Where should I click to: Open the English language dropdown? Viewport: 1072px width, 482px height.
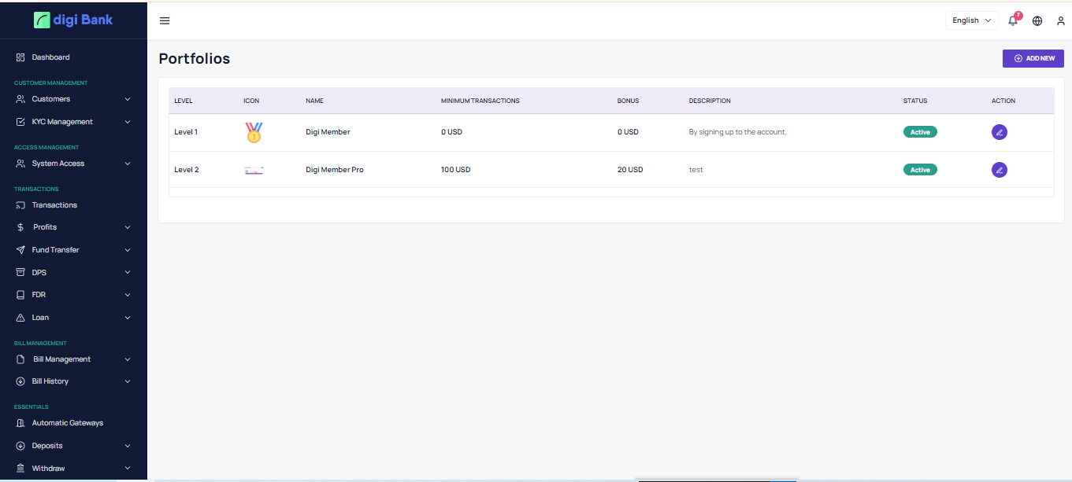pyautogui.click(x=971, y=20)
